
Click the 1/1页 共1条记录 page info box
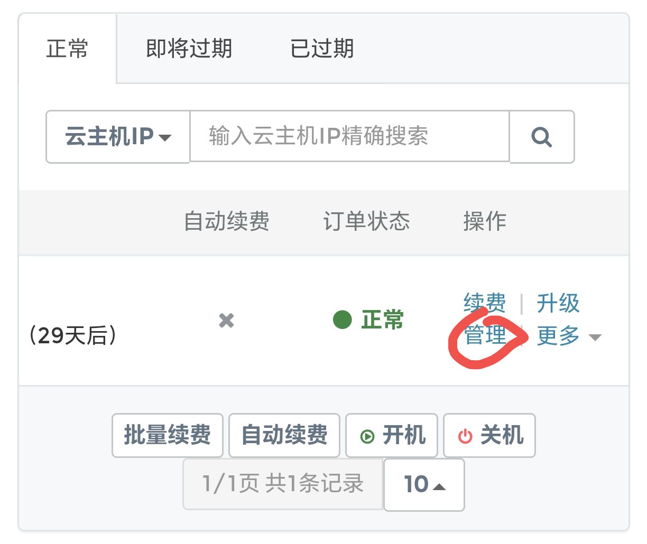(x=283, y=484)
